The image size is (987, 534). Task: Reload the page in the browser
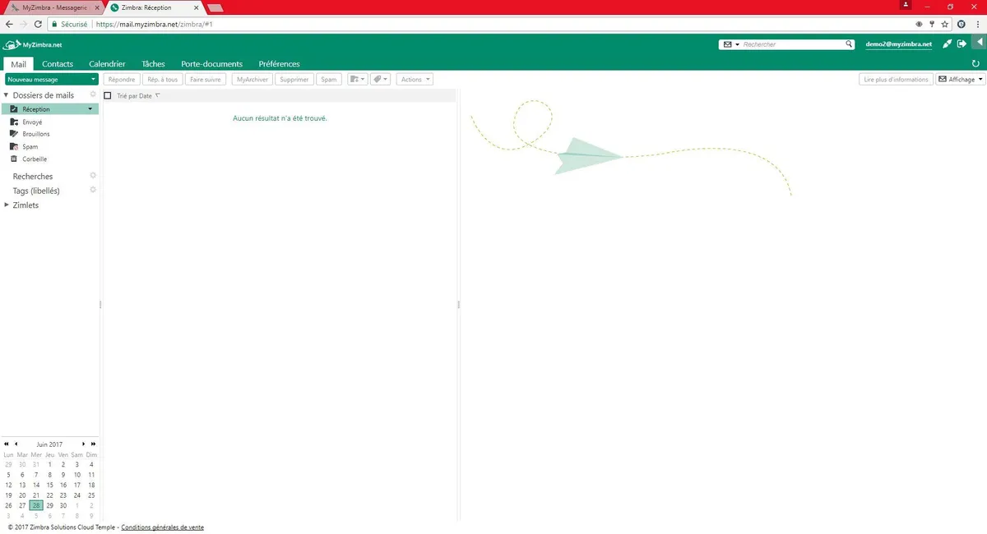[39, 24]
